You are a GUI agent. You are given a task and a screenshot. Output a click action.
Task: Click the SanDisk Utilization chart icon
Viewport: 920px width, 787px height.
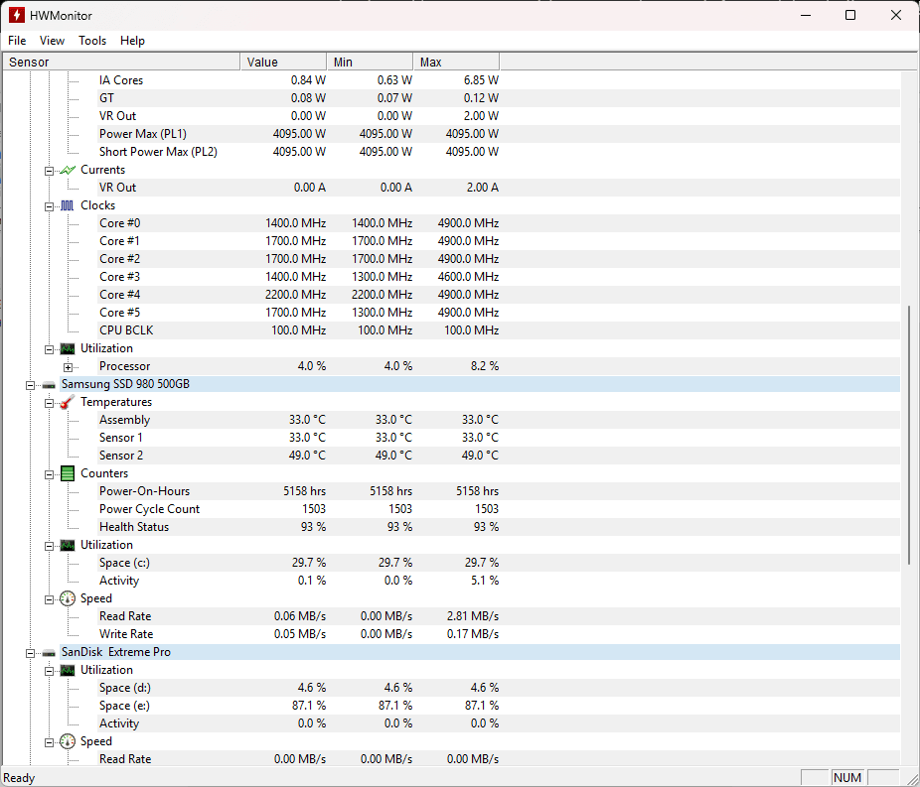68,670
